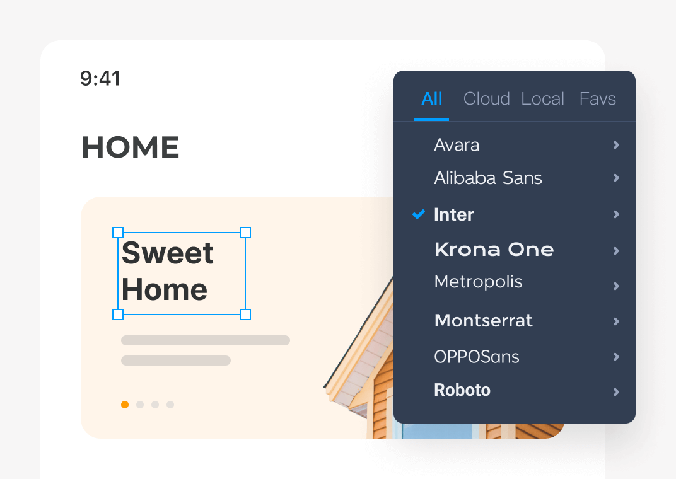This screenshot has width=676, height=479.
Task: Pick the Krona One font
Action: tap(494, 250)
